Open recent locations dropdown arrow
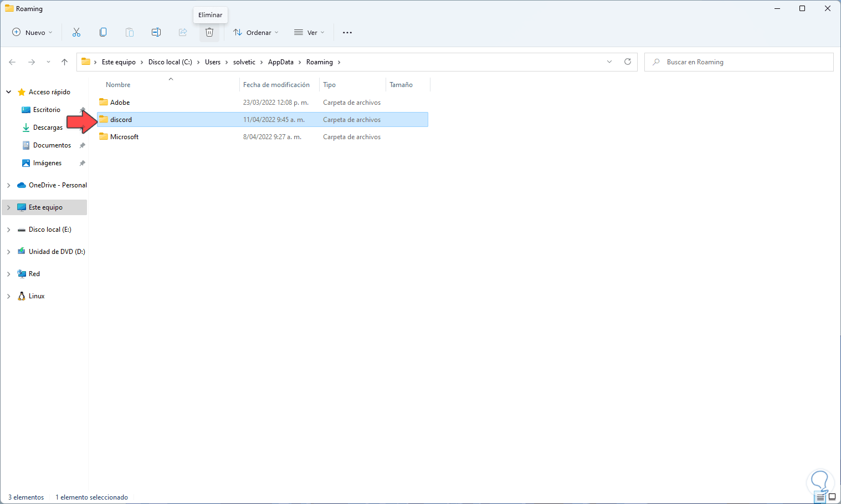Screen dimensions: 841x504 pos(48,62)
